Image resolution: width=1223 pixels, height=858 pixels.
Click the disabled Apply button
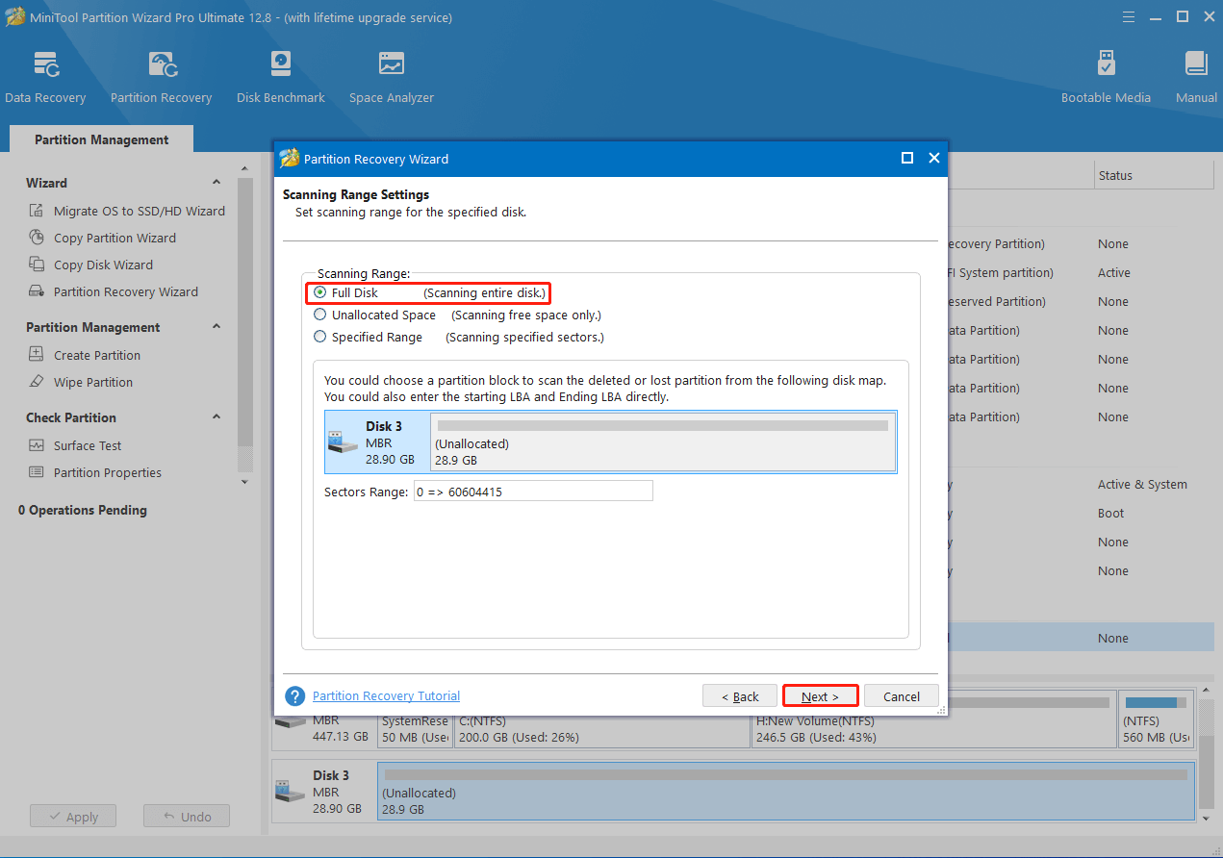click(x=72, y=817)
